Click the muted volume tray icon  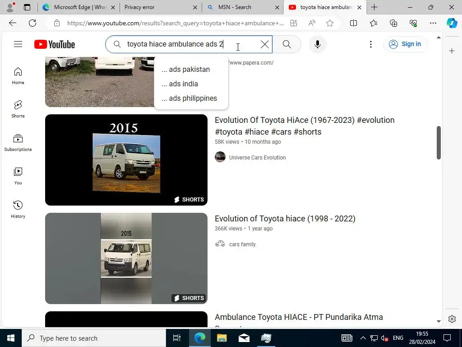click(x=384, y=338)
